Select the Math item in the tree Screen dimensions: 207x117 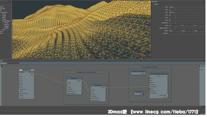click(4, 18)
